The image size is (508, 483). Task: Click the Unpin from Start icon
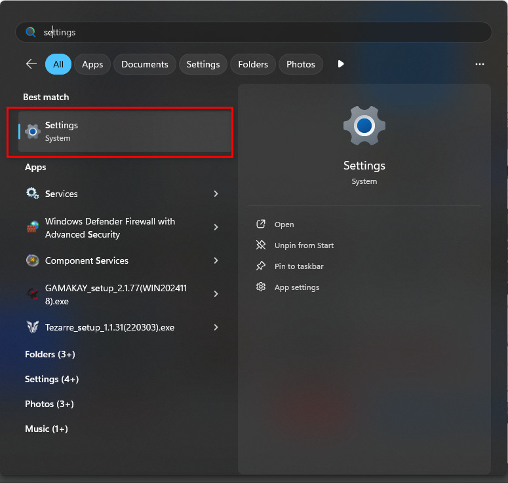(x=261, y=245)
